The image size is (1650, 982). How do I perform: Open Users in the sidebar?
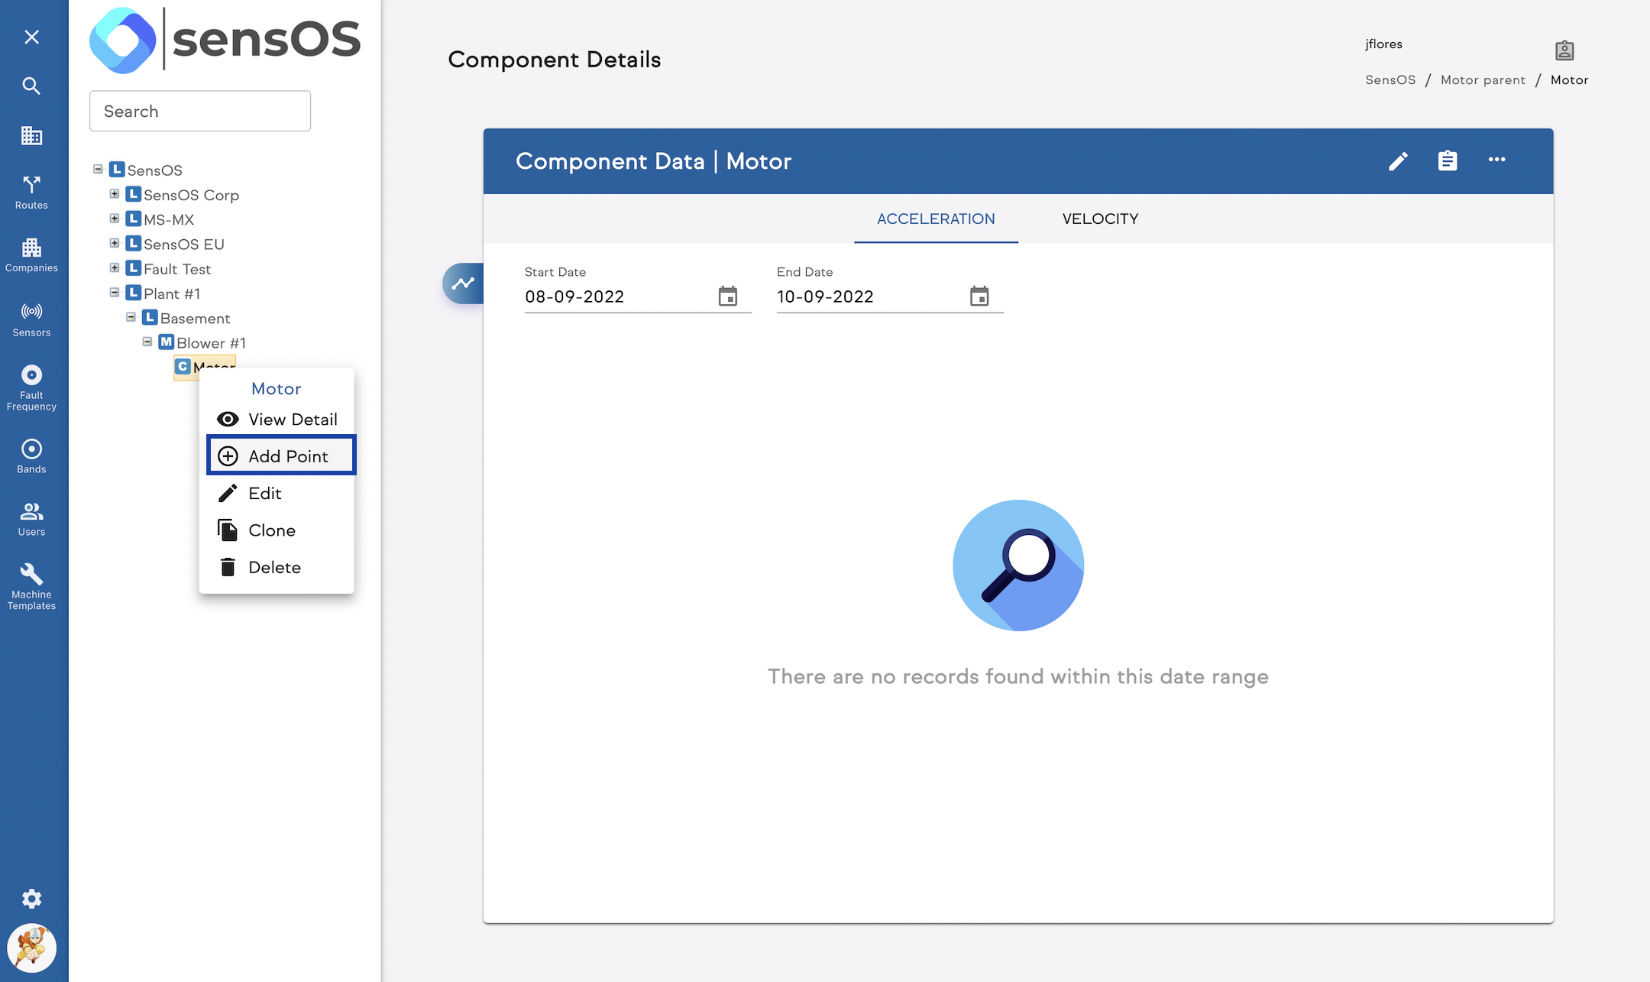[31, 519]
